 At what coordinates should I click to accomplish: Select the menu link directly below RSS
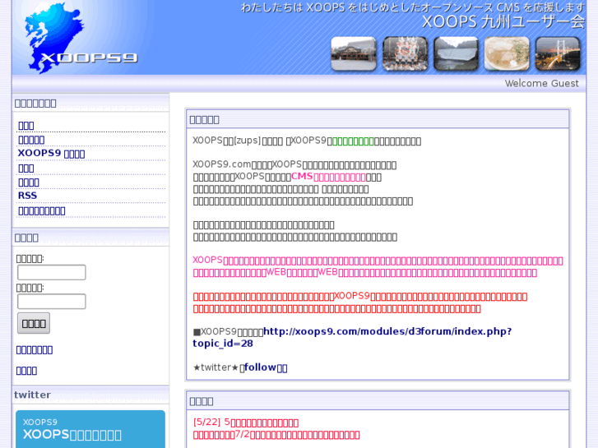coord(42,210)
